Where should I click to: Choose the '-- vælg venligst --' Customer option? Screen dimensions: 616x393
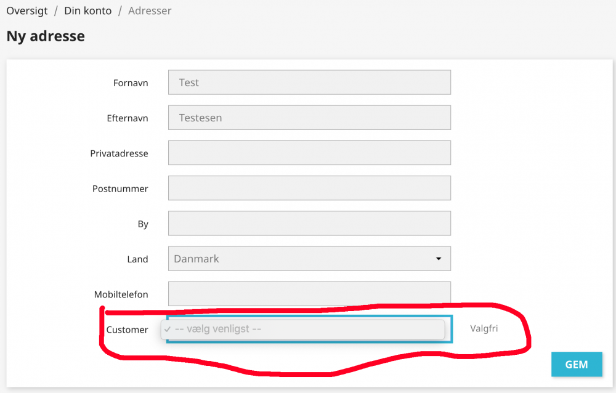coord(303,329)
